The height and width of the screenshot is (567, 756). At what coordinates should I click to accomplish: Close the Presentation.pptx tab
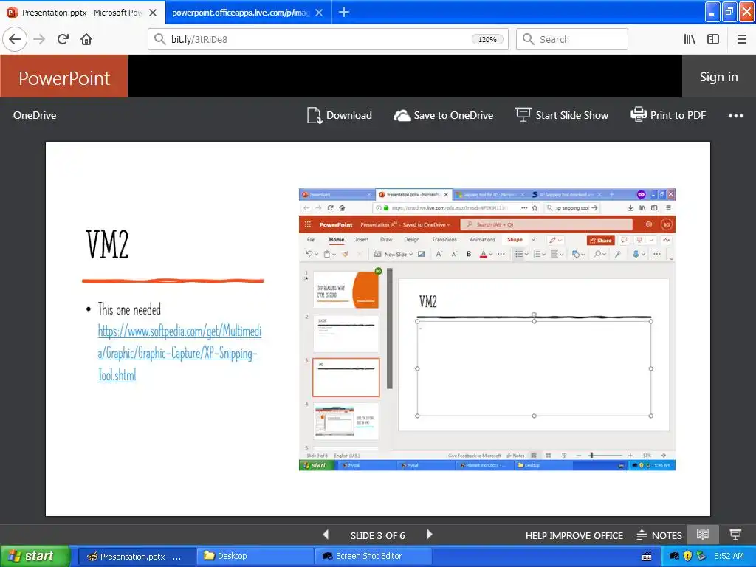153,13
